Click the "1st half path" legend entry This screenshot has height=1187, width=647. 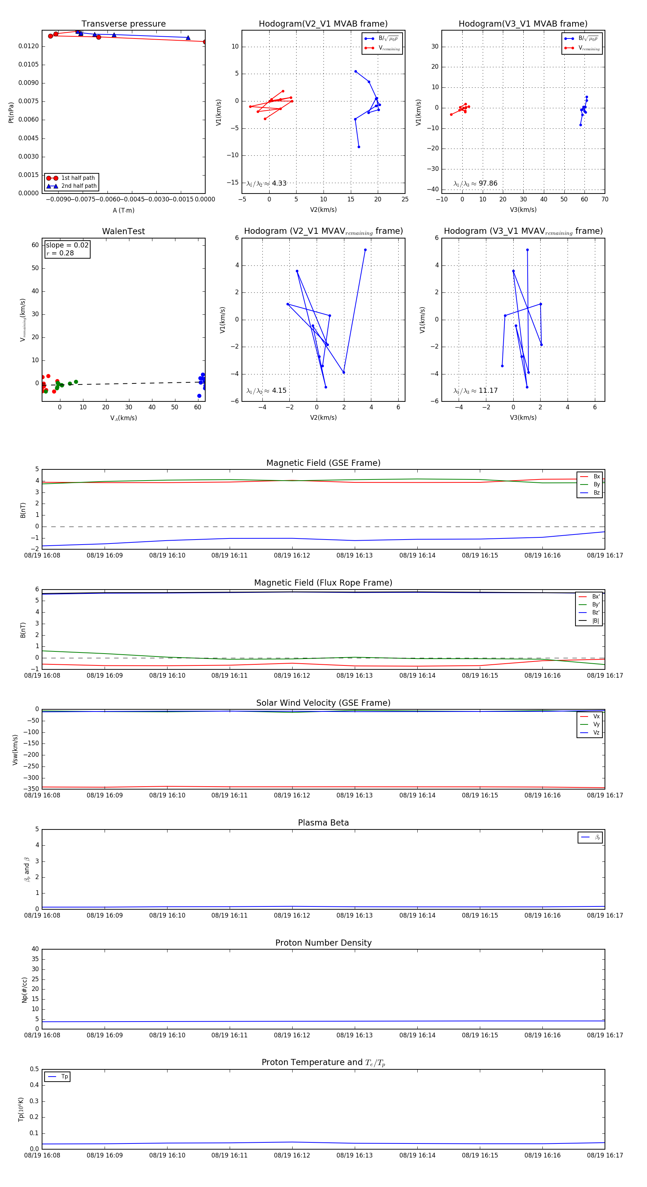[x=72, y=178]
